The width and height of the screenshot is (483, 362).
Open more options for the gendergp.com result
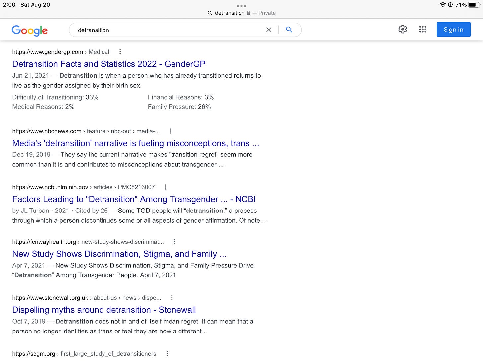(120, 52)
